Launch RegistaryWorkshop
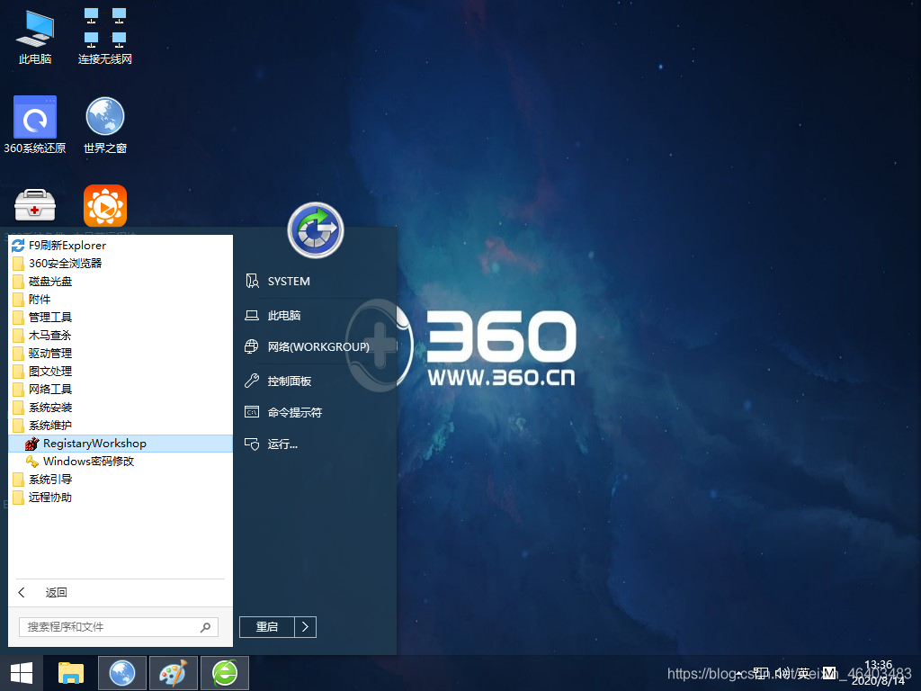921x691 pixels. pos(121,443)
